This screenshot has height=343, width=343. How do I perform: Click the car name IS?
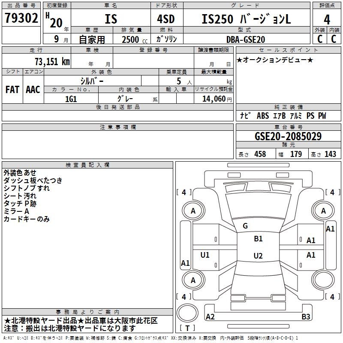(x=111, y=19)
